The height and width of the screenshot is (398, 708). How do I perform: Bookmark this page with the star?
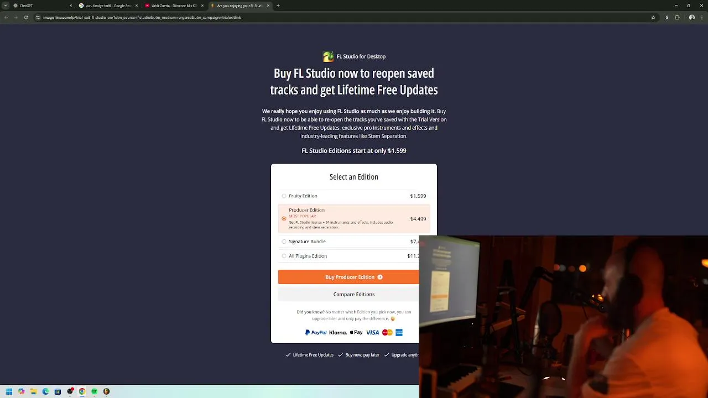(x=653, y=17)
